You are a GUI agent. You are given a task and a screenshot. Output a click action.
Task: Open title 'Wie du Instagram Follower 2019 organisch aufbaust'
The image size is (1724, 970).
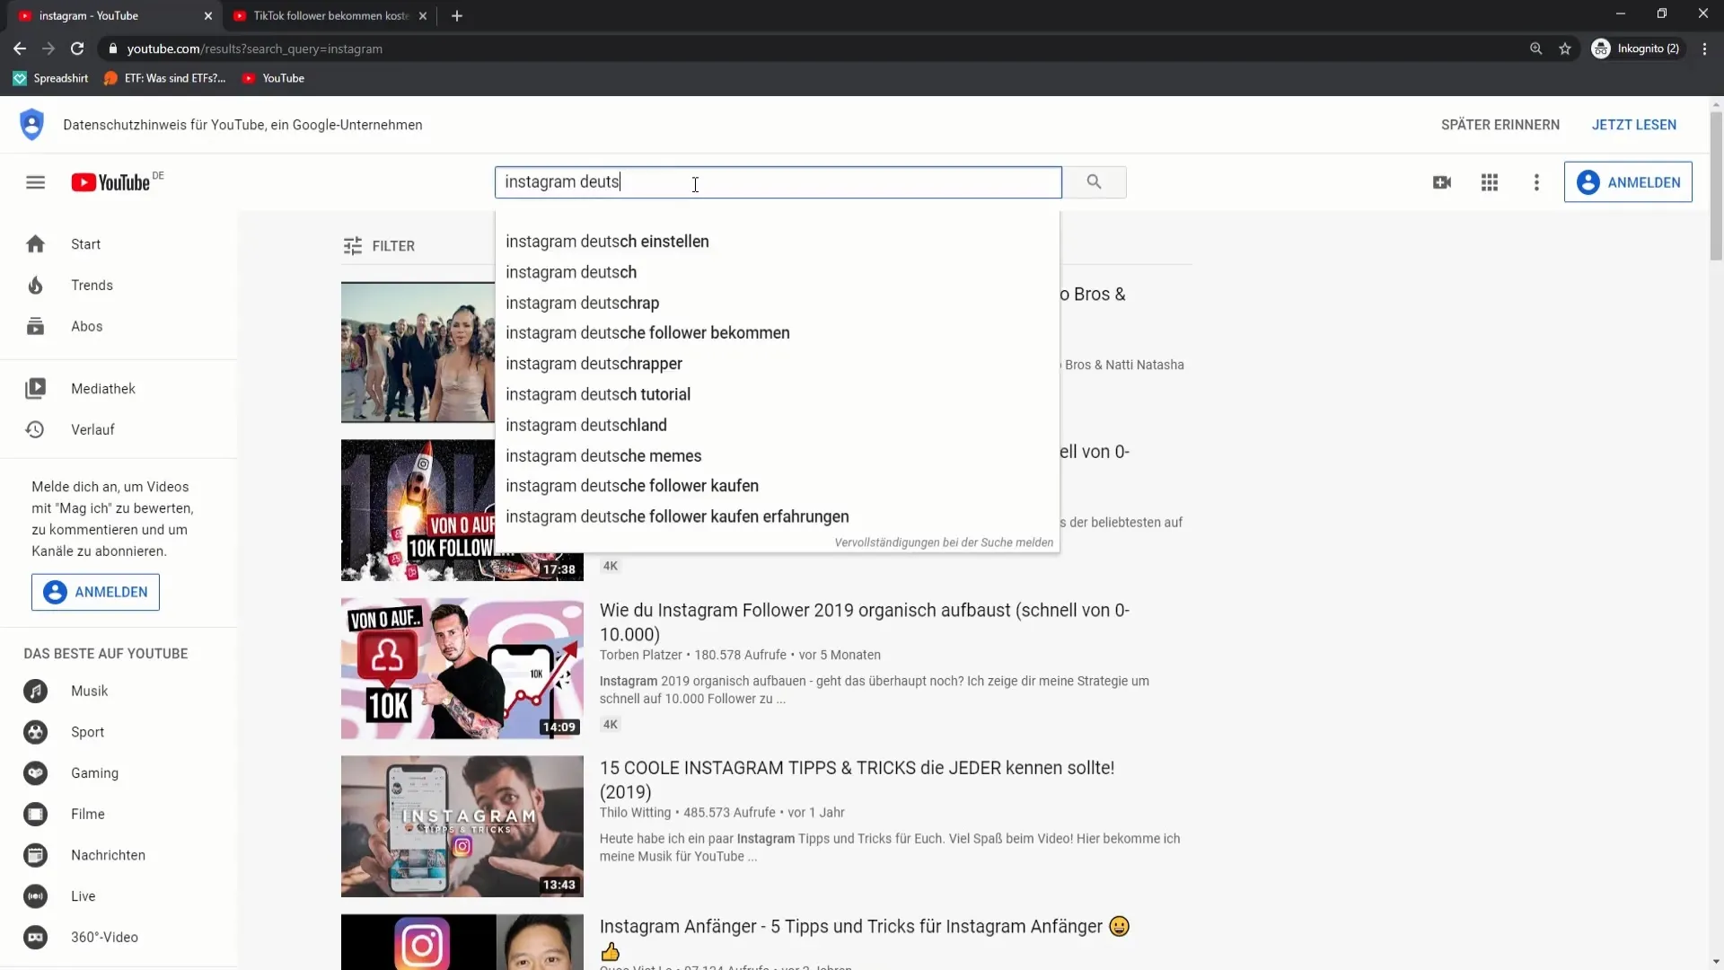tap(865, 622)
